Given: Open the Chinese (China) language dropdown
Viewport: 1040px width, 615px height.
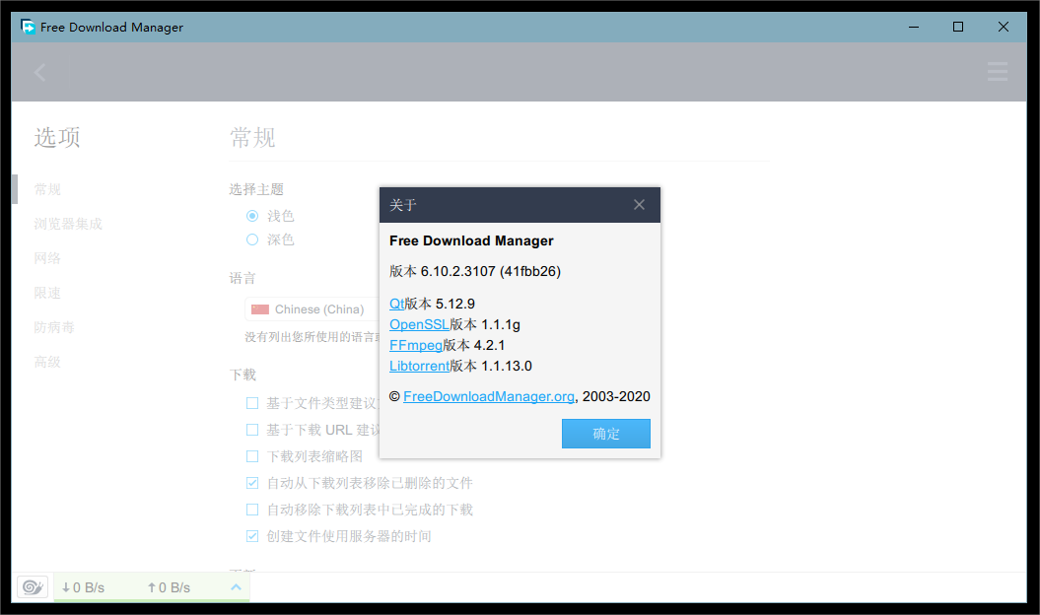Looking at the screenshot, I should tap(312, 309).
